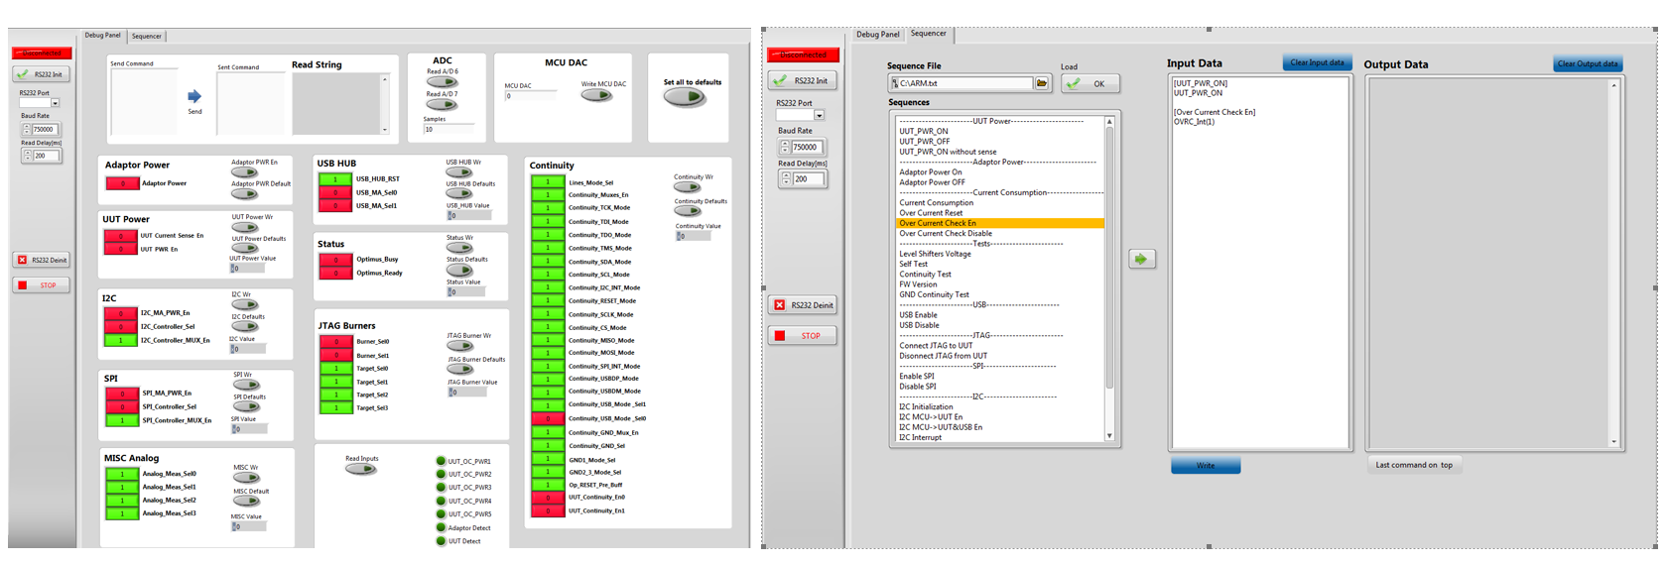Click the MISC Wr button
Viewport: 1667px width, 565px height.
[246, 477]
